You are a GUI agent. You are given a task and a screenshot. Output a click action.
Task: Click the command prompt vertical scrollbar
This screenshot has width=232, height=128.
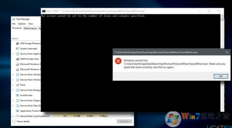click(222, 63)
